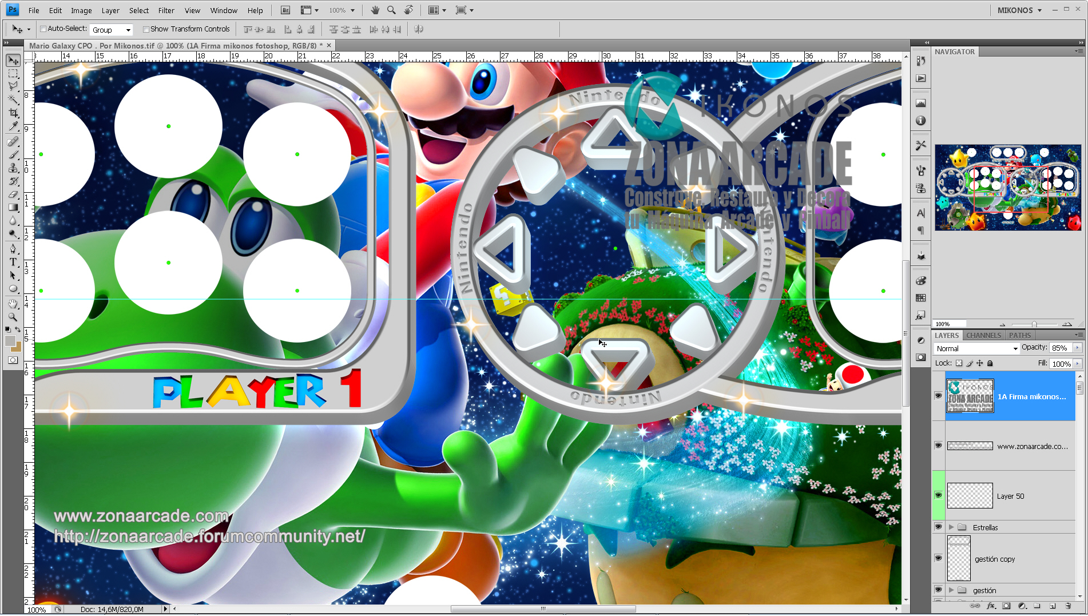Toggle lock all for layer
Screen dimensions: 1088x616
point(990,363)
